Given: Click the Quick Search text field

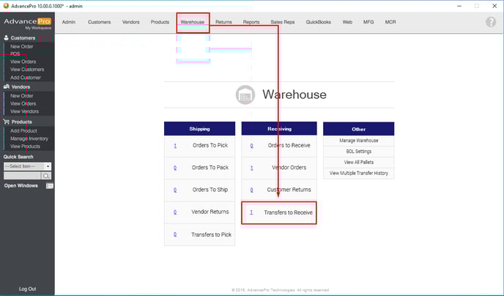Looking at the screenshot, I should [22, 176].
